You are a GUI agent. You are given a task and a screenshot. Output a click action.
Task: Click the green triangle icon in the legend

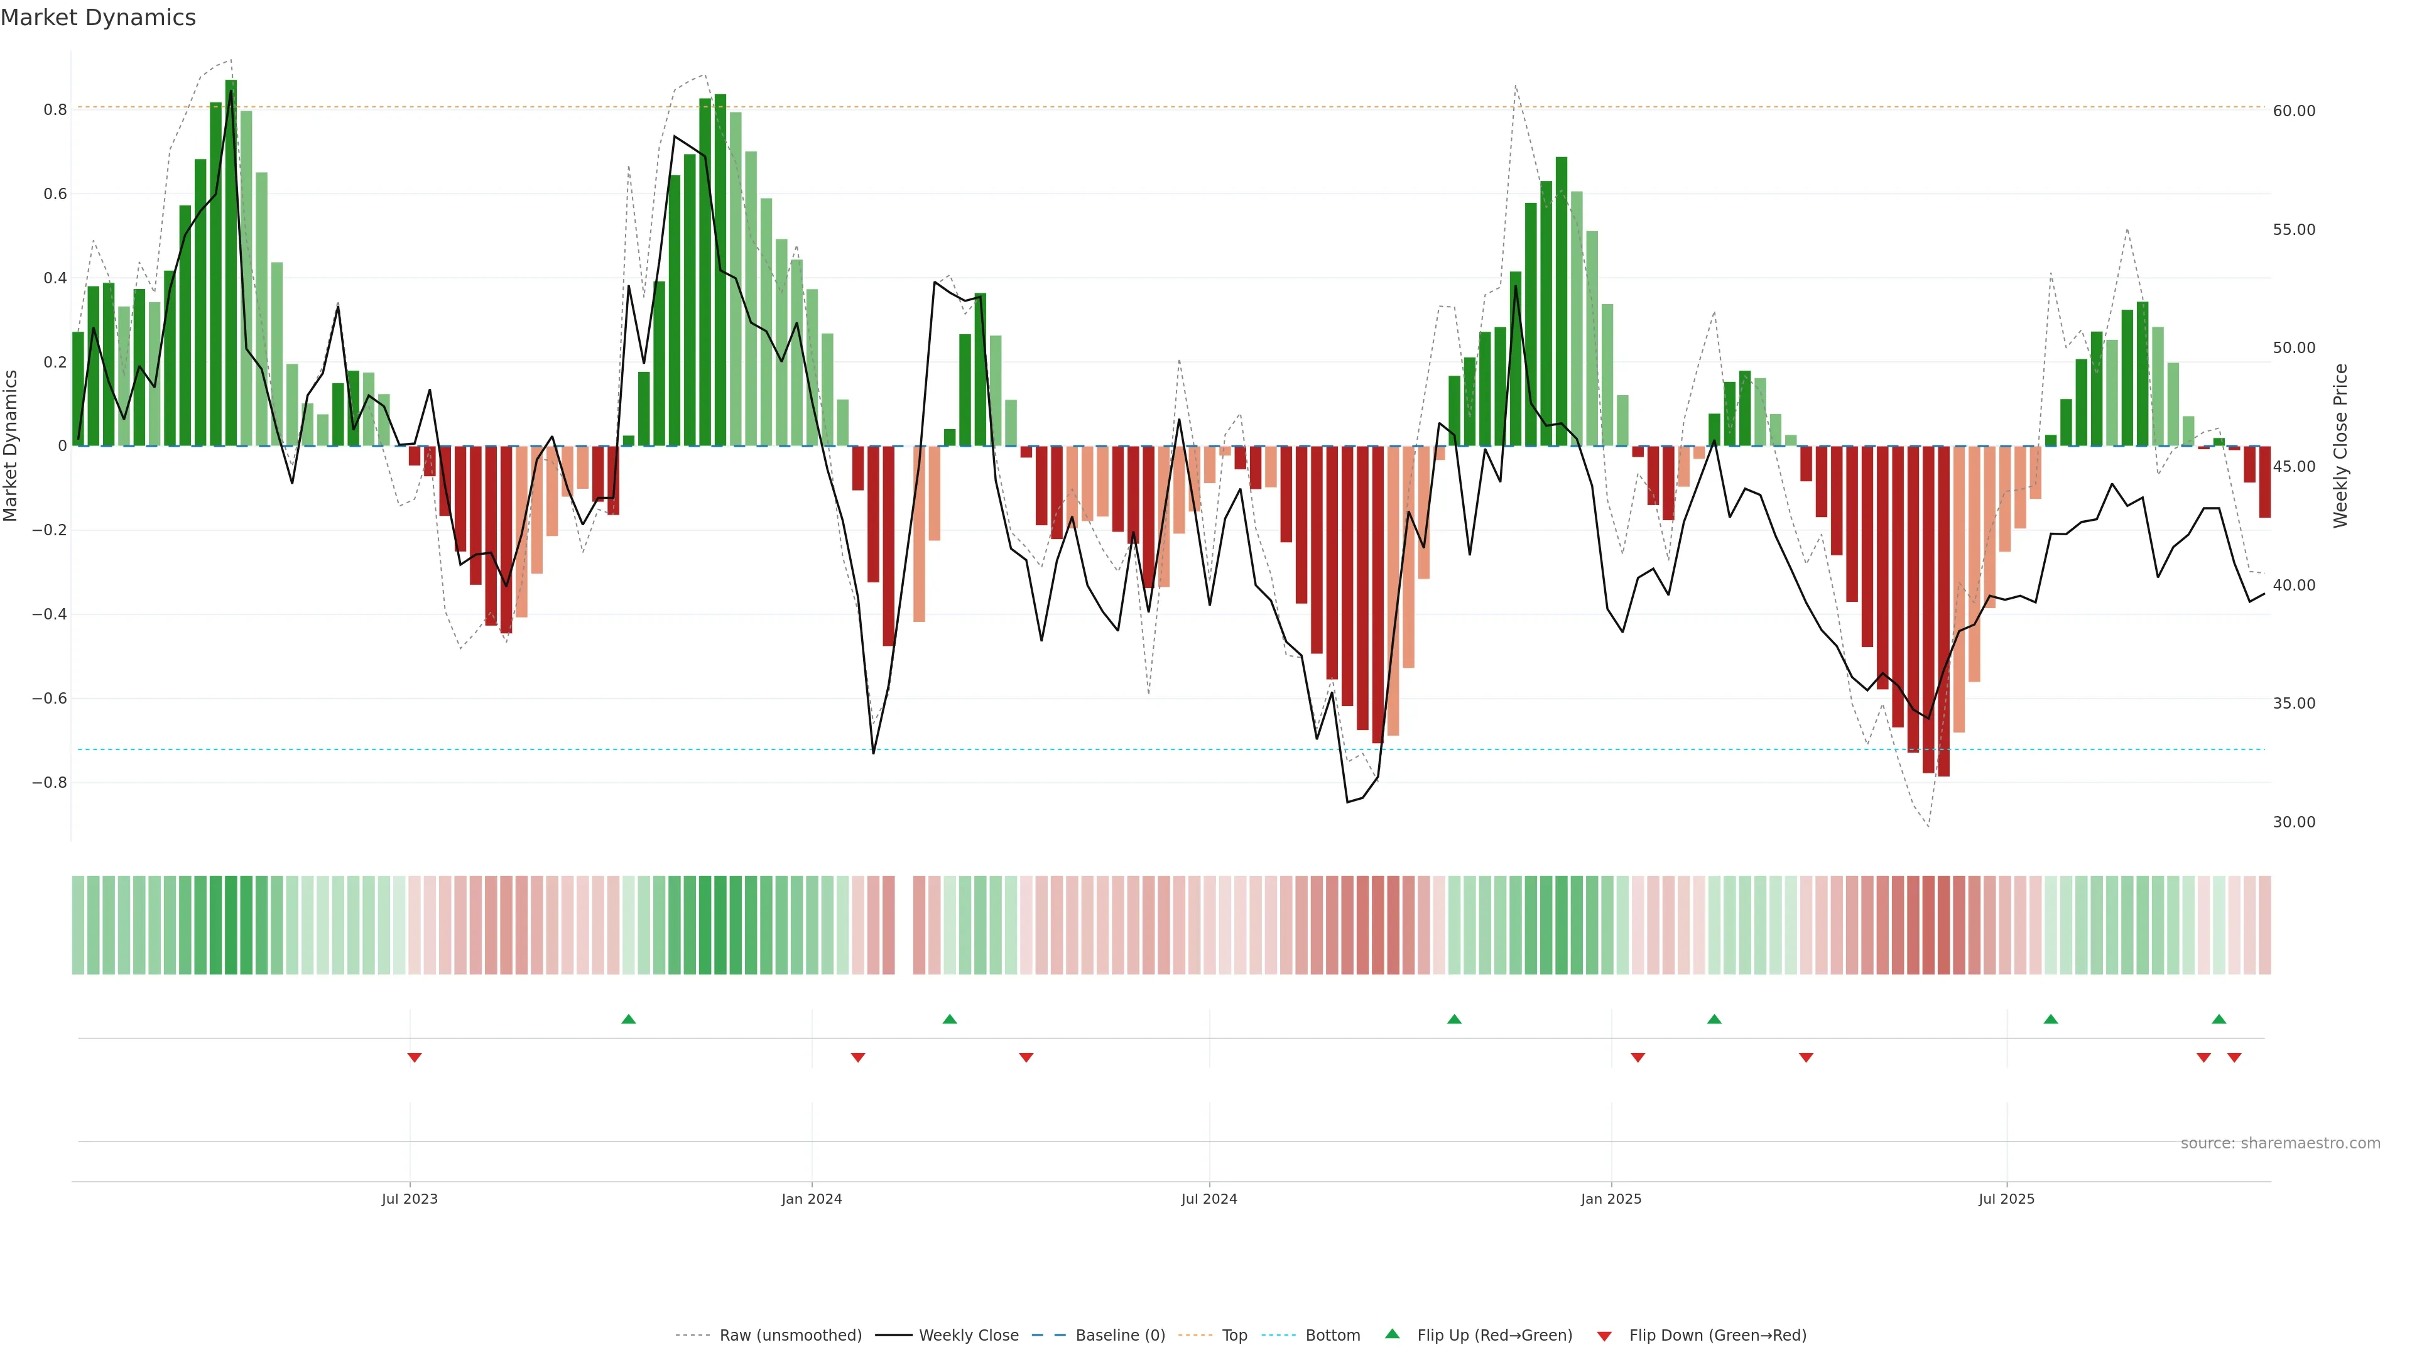[x=1393, y=1334]
